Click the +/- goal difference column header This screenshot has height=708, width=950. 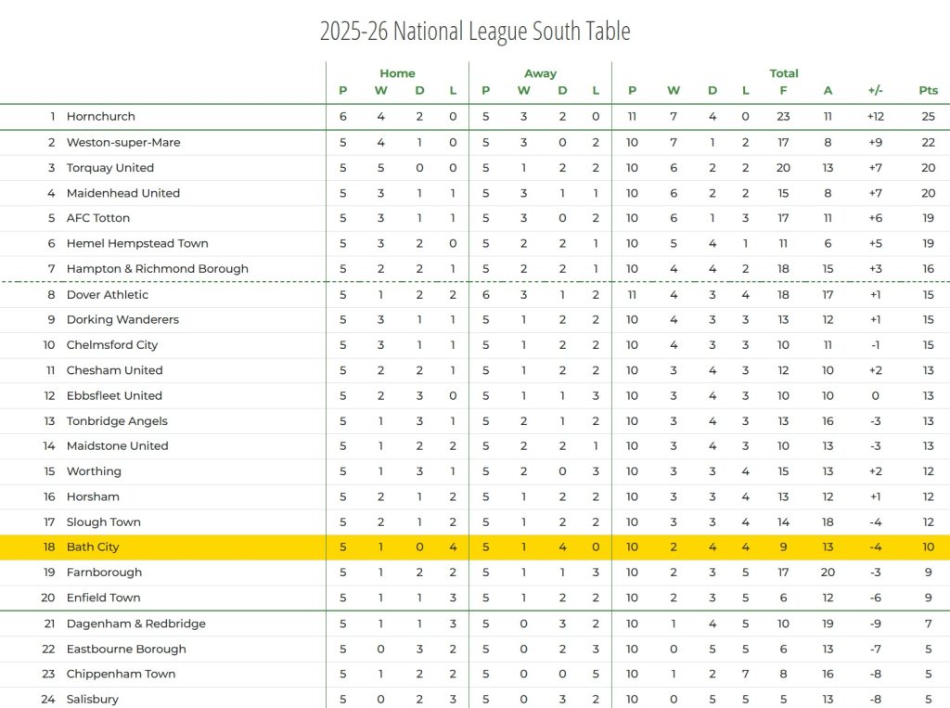[x=875, y=91]
